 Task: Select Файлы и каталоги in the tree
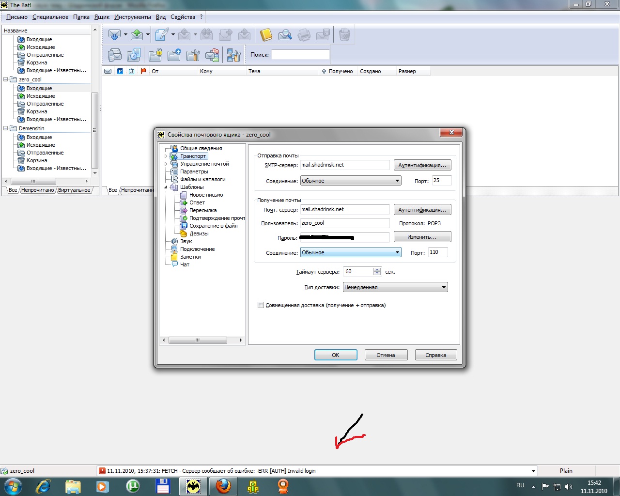pyautogui.click(x=202, y=179)
